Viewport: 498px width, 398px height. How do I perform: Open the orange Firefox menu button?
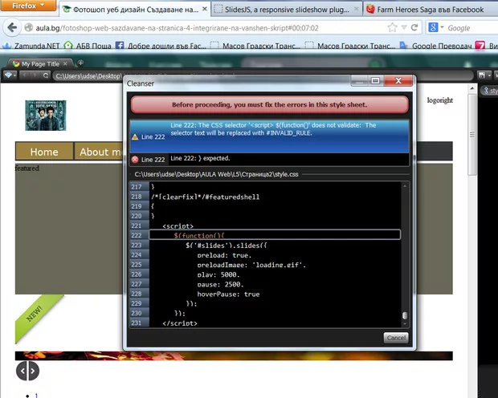(28, 6)
